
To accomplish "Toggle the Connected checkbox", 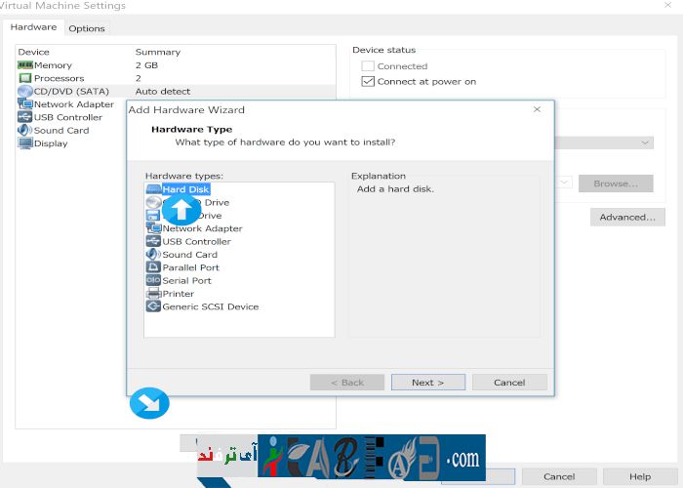I will (x=368, y=66).
